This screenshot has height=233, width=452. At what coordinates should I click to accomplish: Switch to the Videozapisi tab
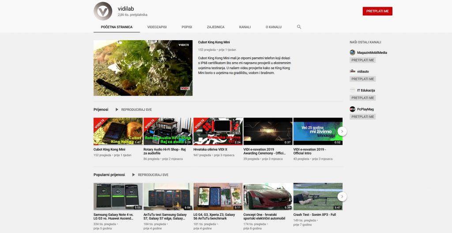157,27
